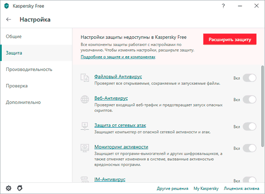Click the Мониторинг активности monitor icon
The height and width of the screenshot is (194, 265).
pyautogui.click(x=85, y=148)
